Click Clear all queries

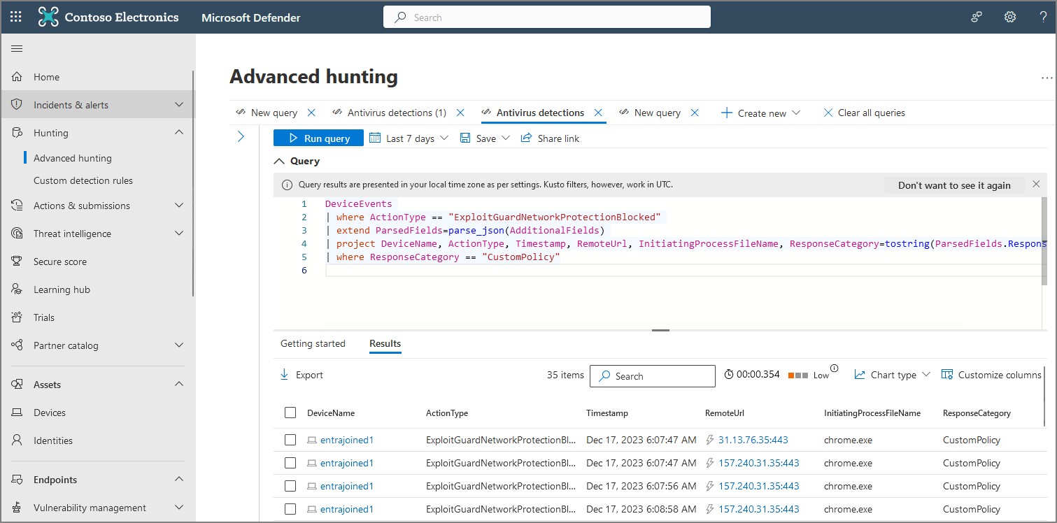click(864, 113)
